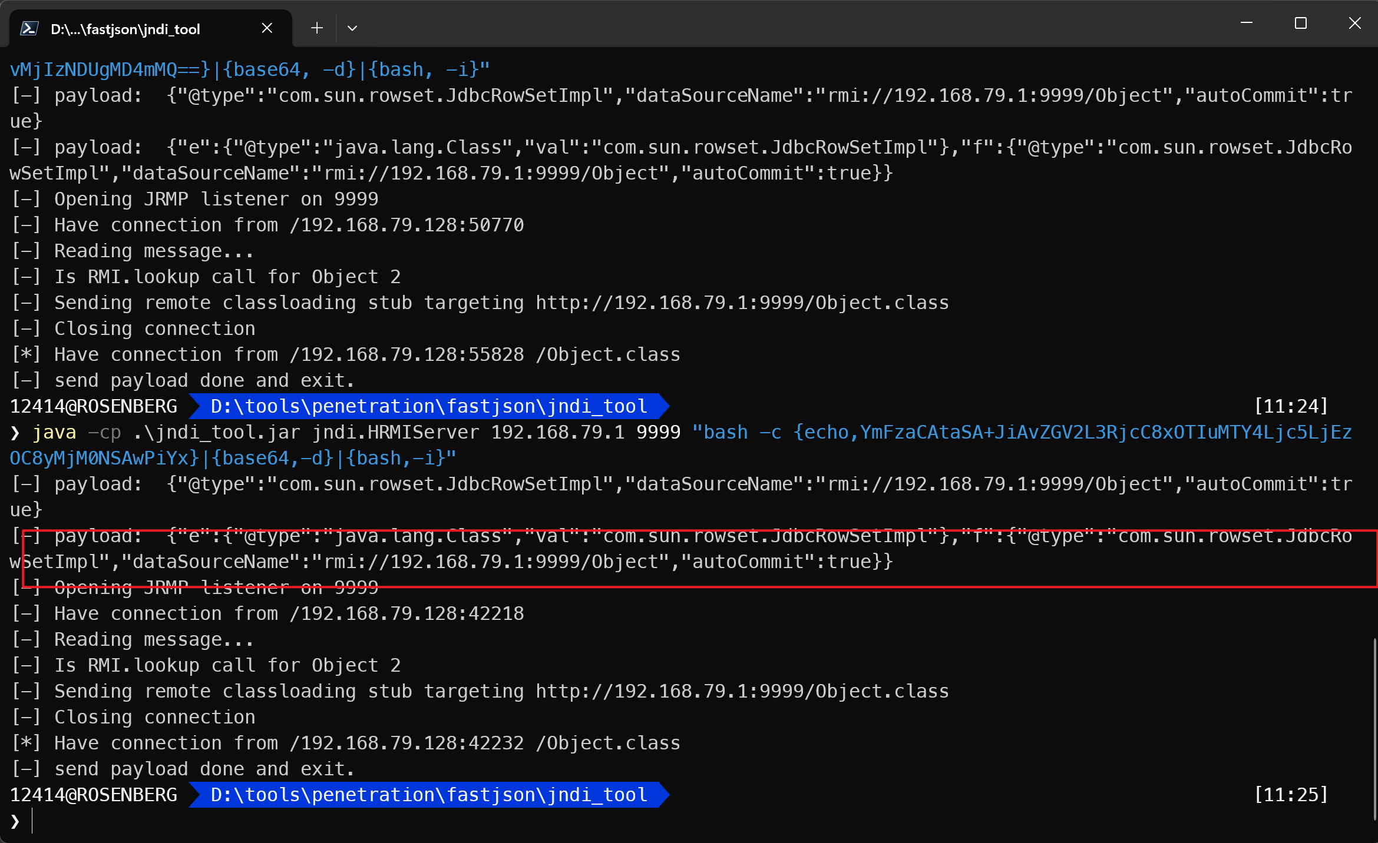Click the PowerShell icon in the tab
The image size is (1378, 843).
click(29, 28)
